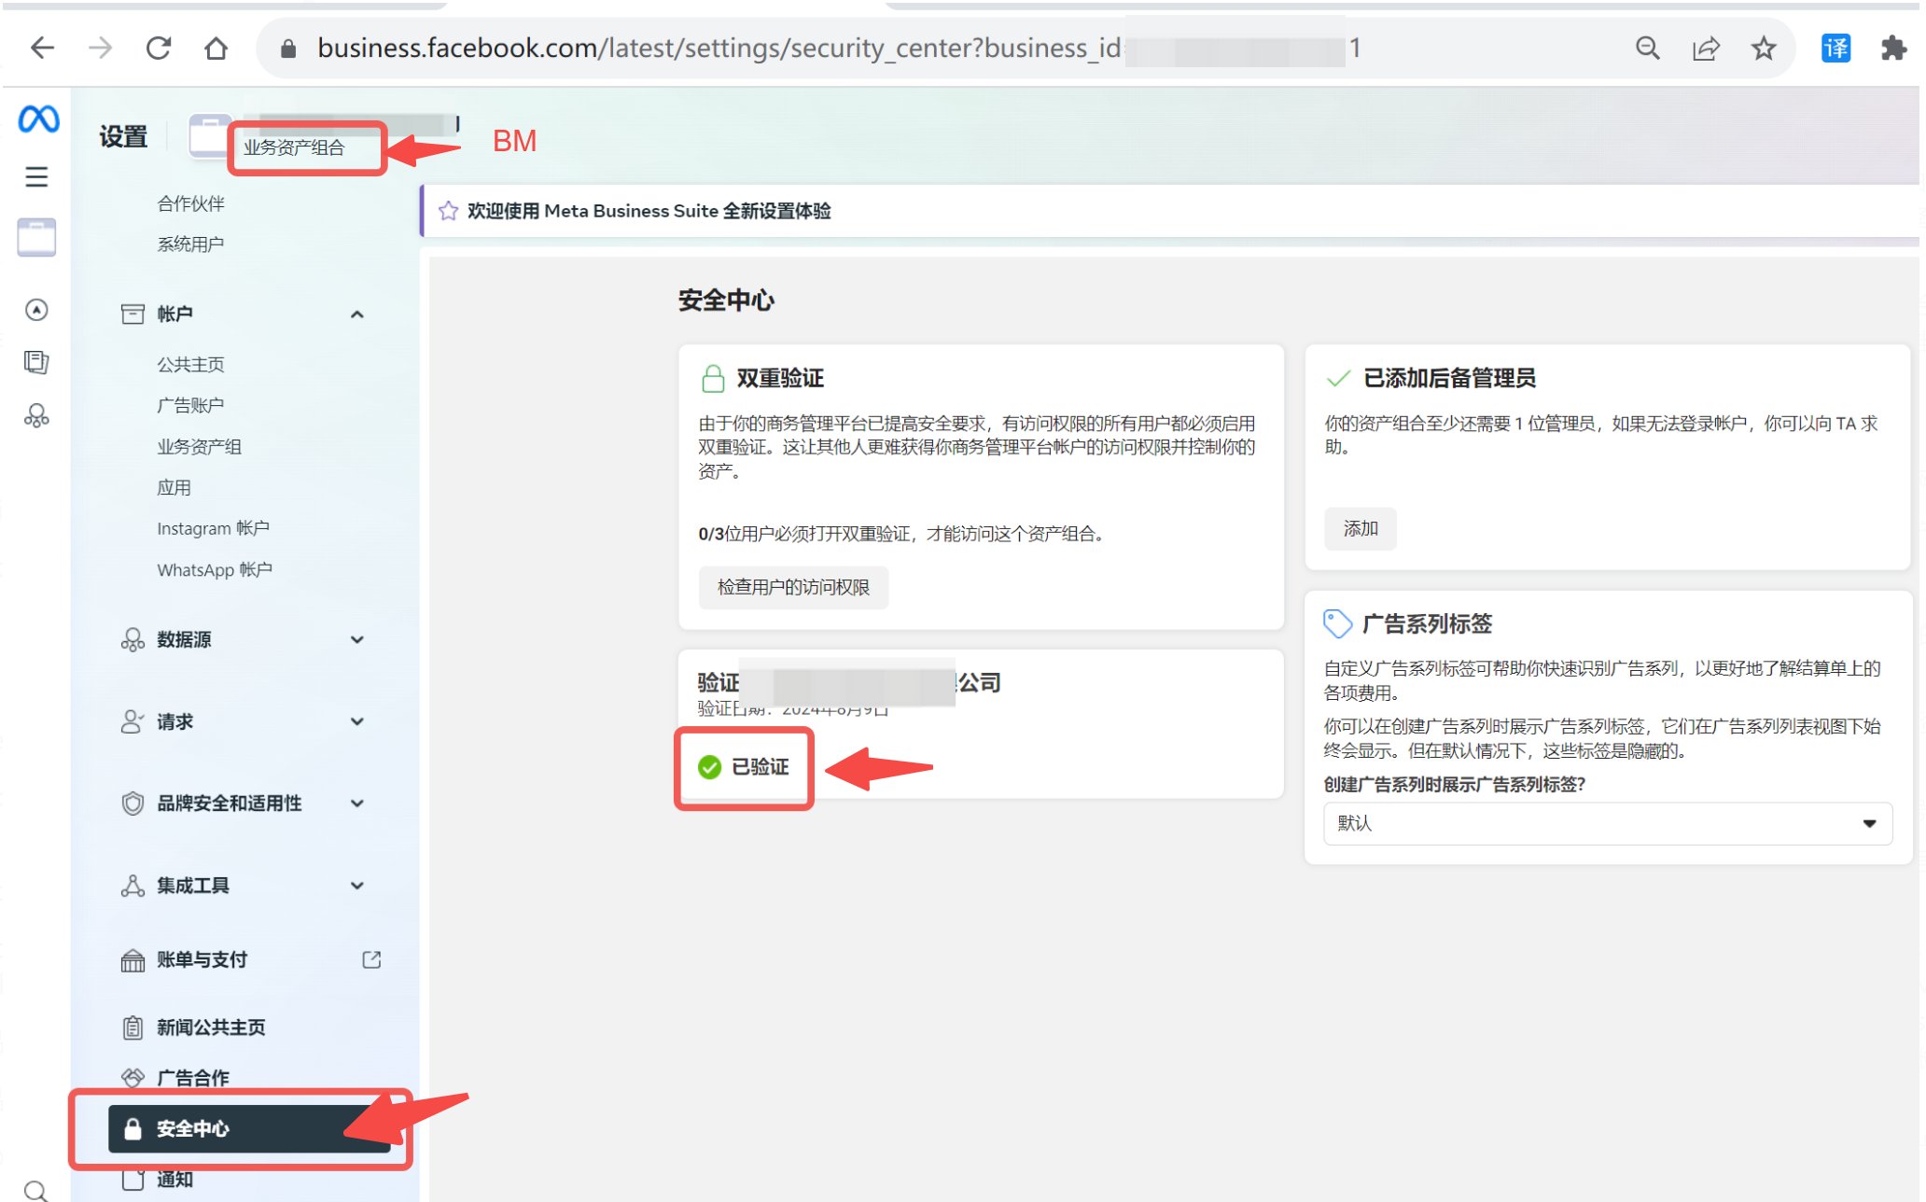Screen dimensions: 1926x1202
Task: Click the search magnifier in left rail
Action: click(x=36, y=1190)
